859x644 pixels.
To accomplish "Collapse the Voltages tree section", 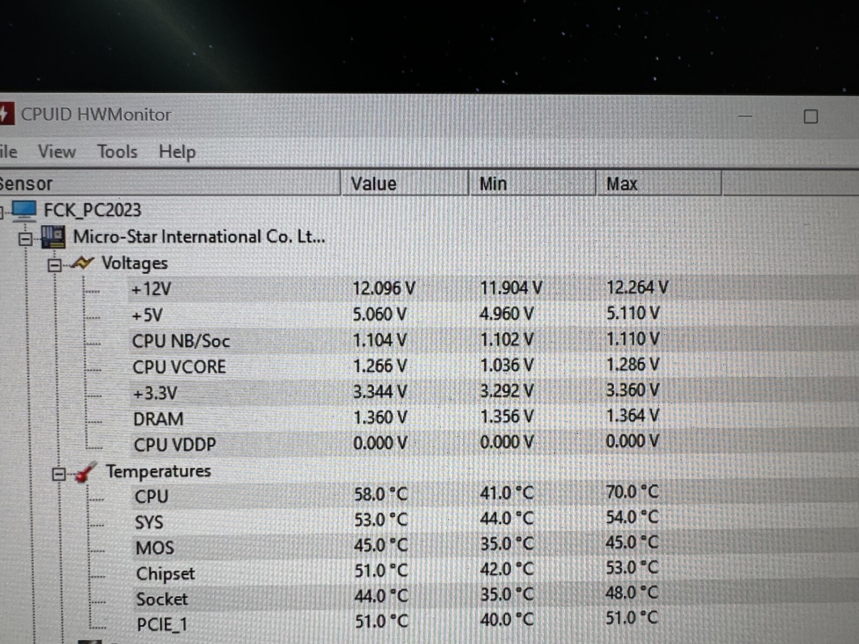I will pos(54,265).
